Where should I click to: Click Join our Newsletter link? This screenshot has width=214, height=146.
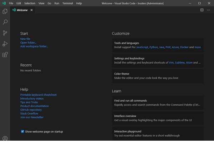(x=32, y=117)
